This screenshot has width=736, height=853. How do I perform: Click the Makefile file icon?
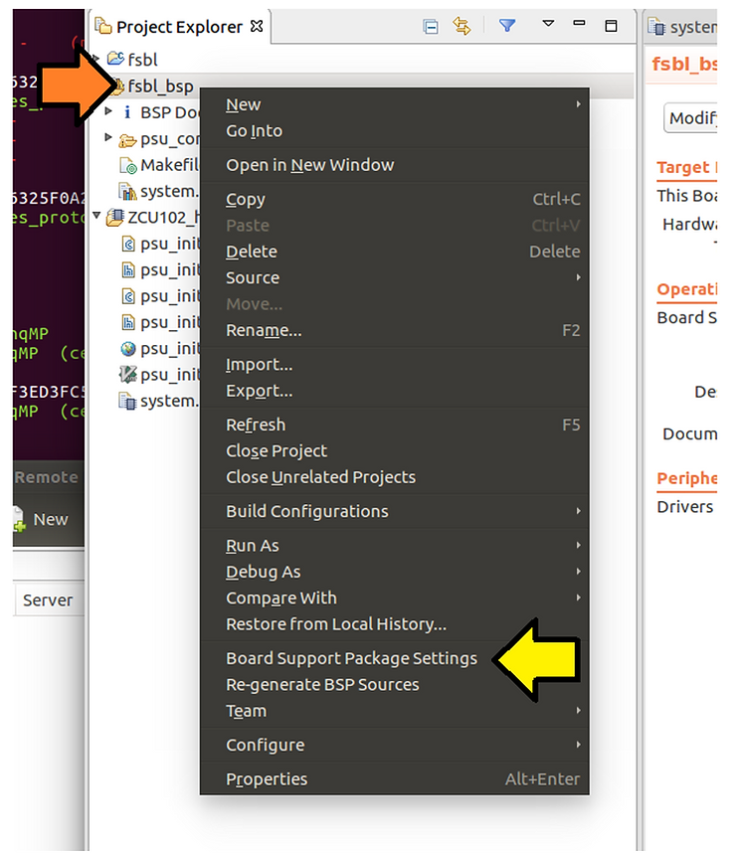pyautogui.click(x=128, y=165)
